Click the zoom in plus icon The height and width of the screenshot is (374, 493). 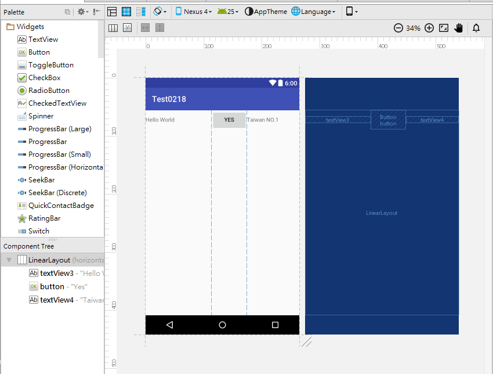[429, 28]
